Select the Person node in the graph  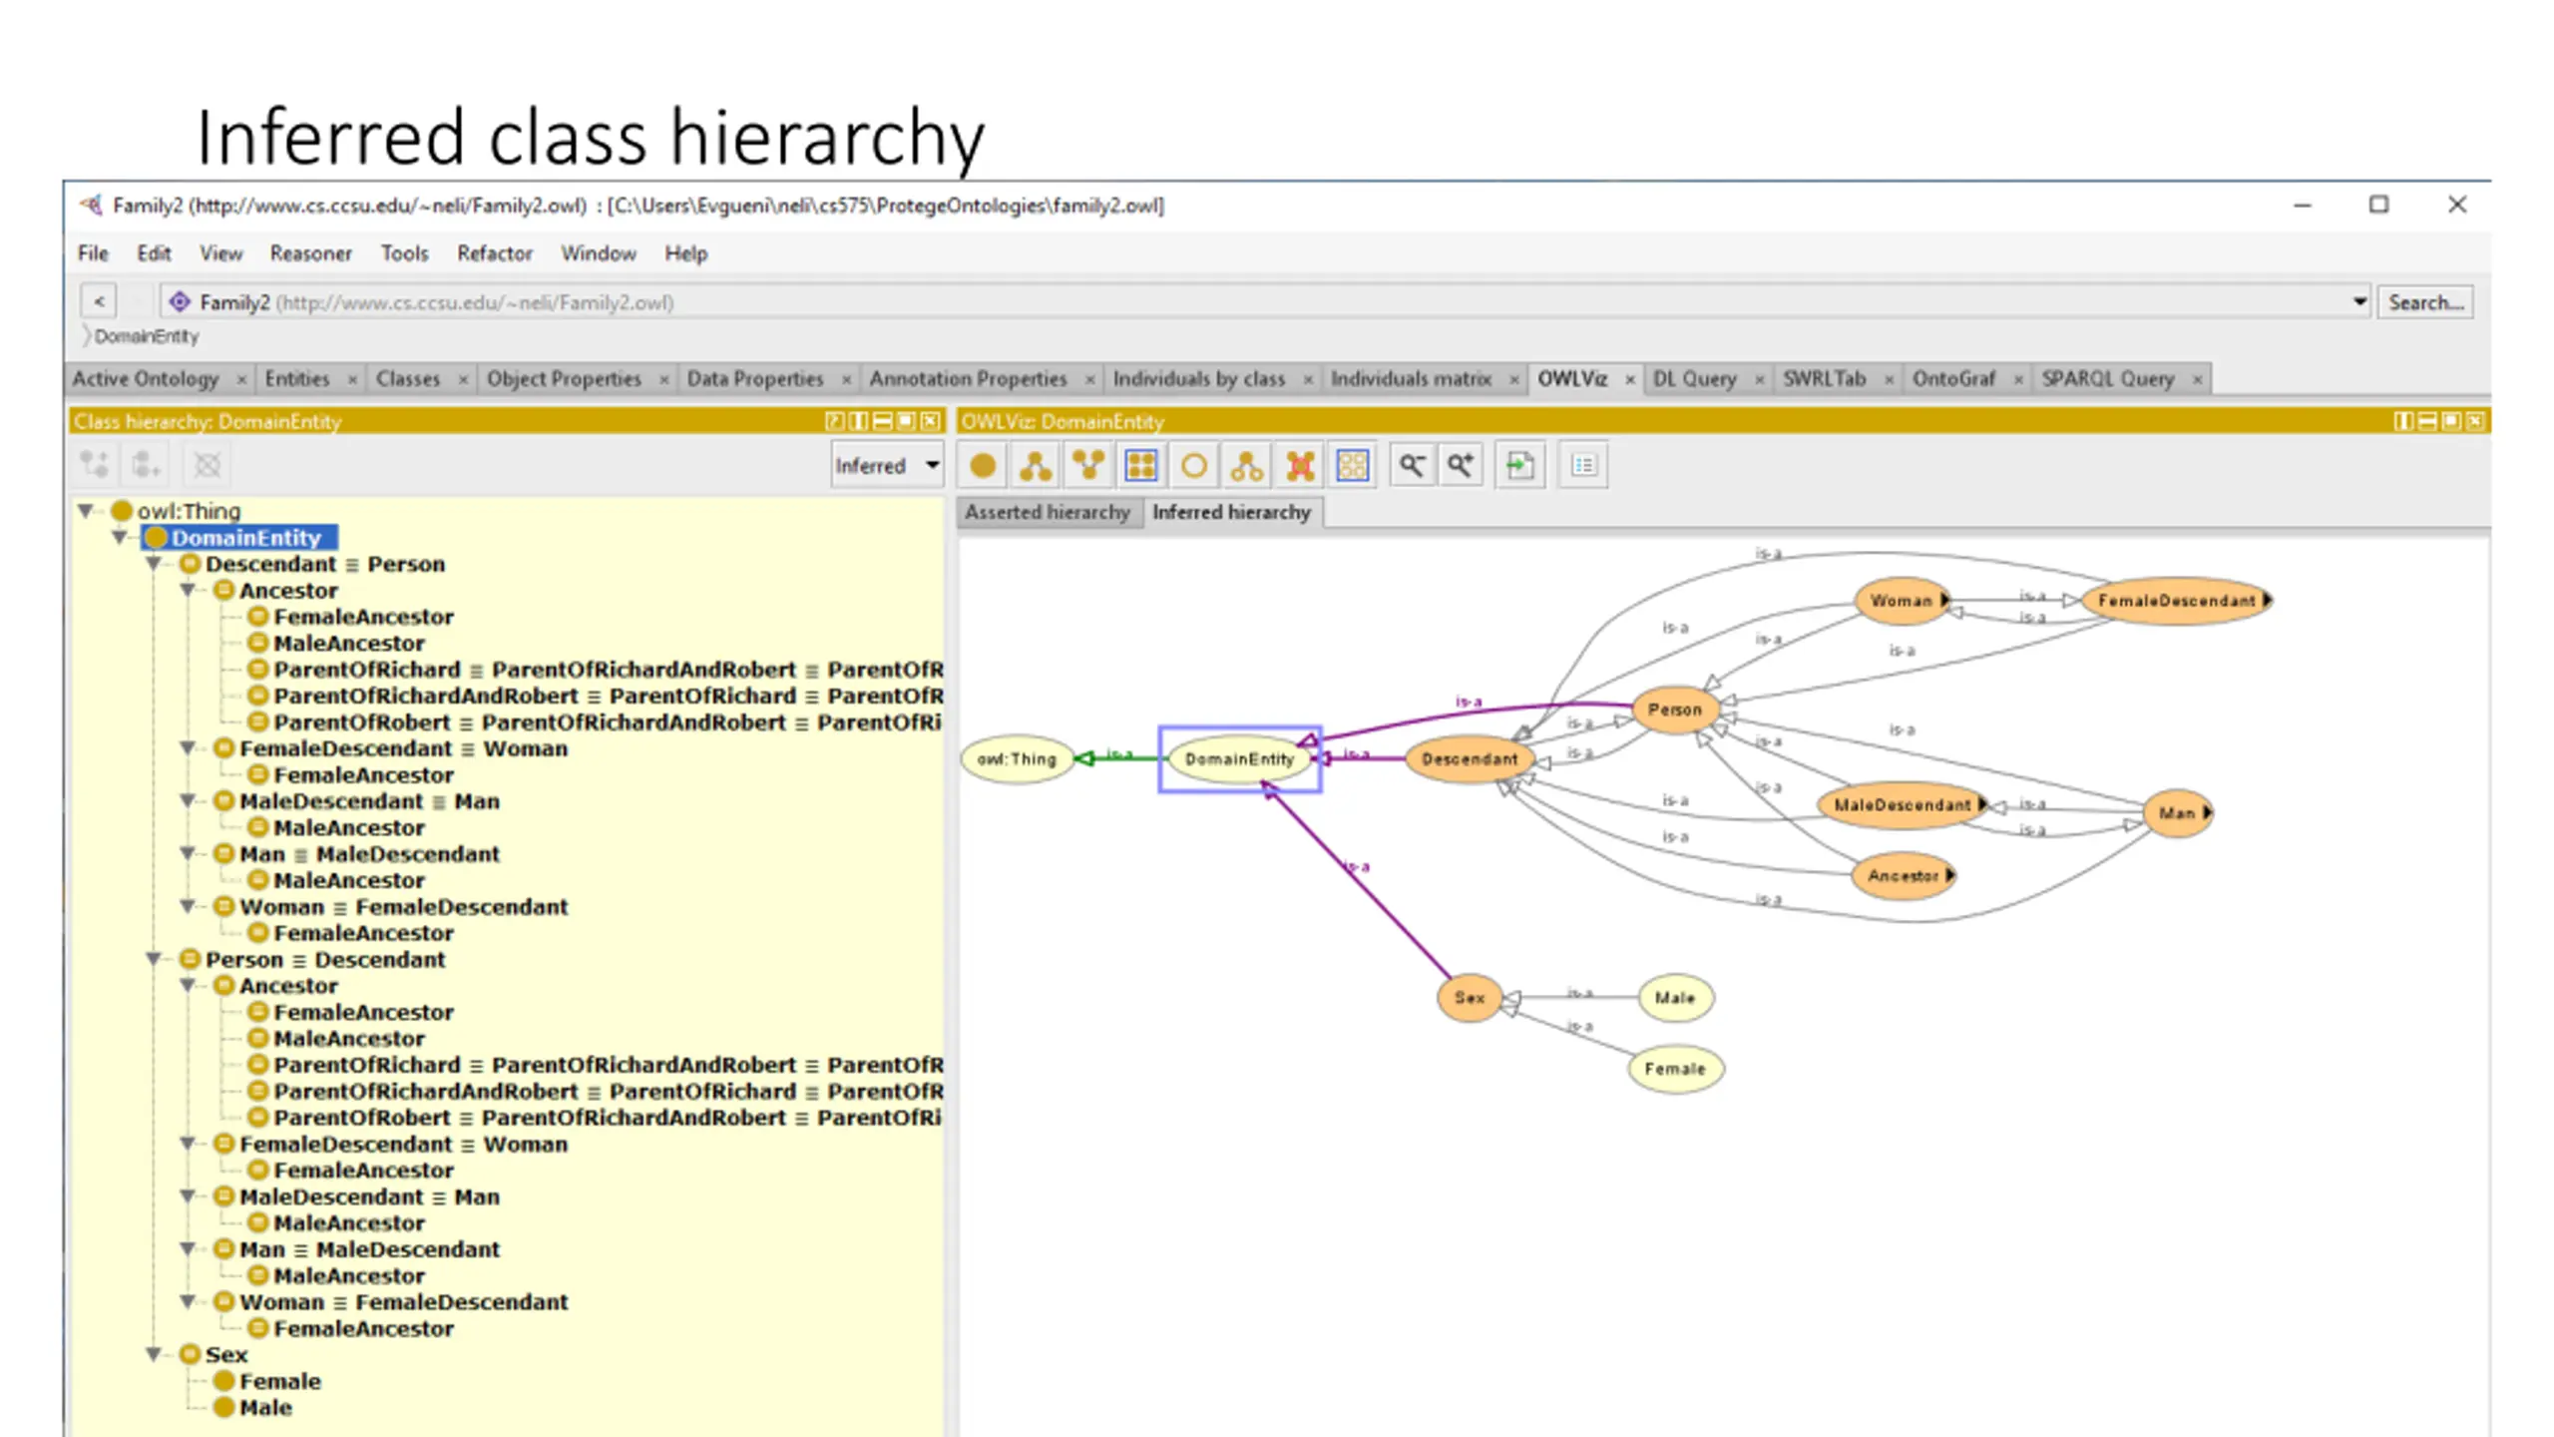(x=1675, y=710)
